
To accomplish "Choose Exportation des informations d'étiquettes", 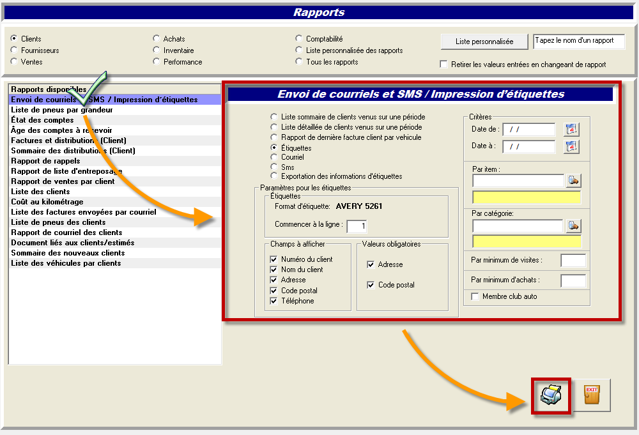I will click(274, 176).
